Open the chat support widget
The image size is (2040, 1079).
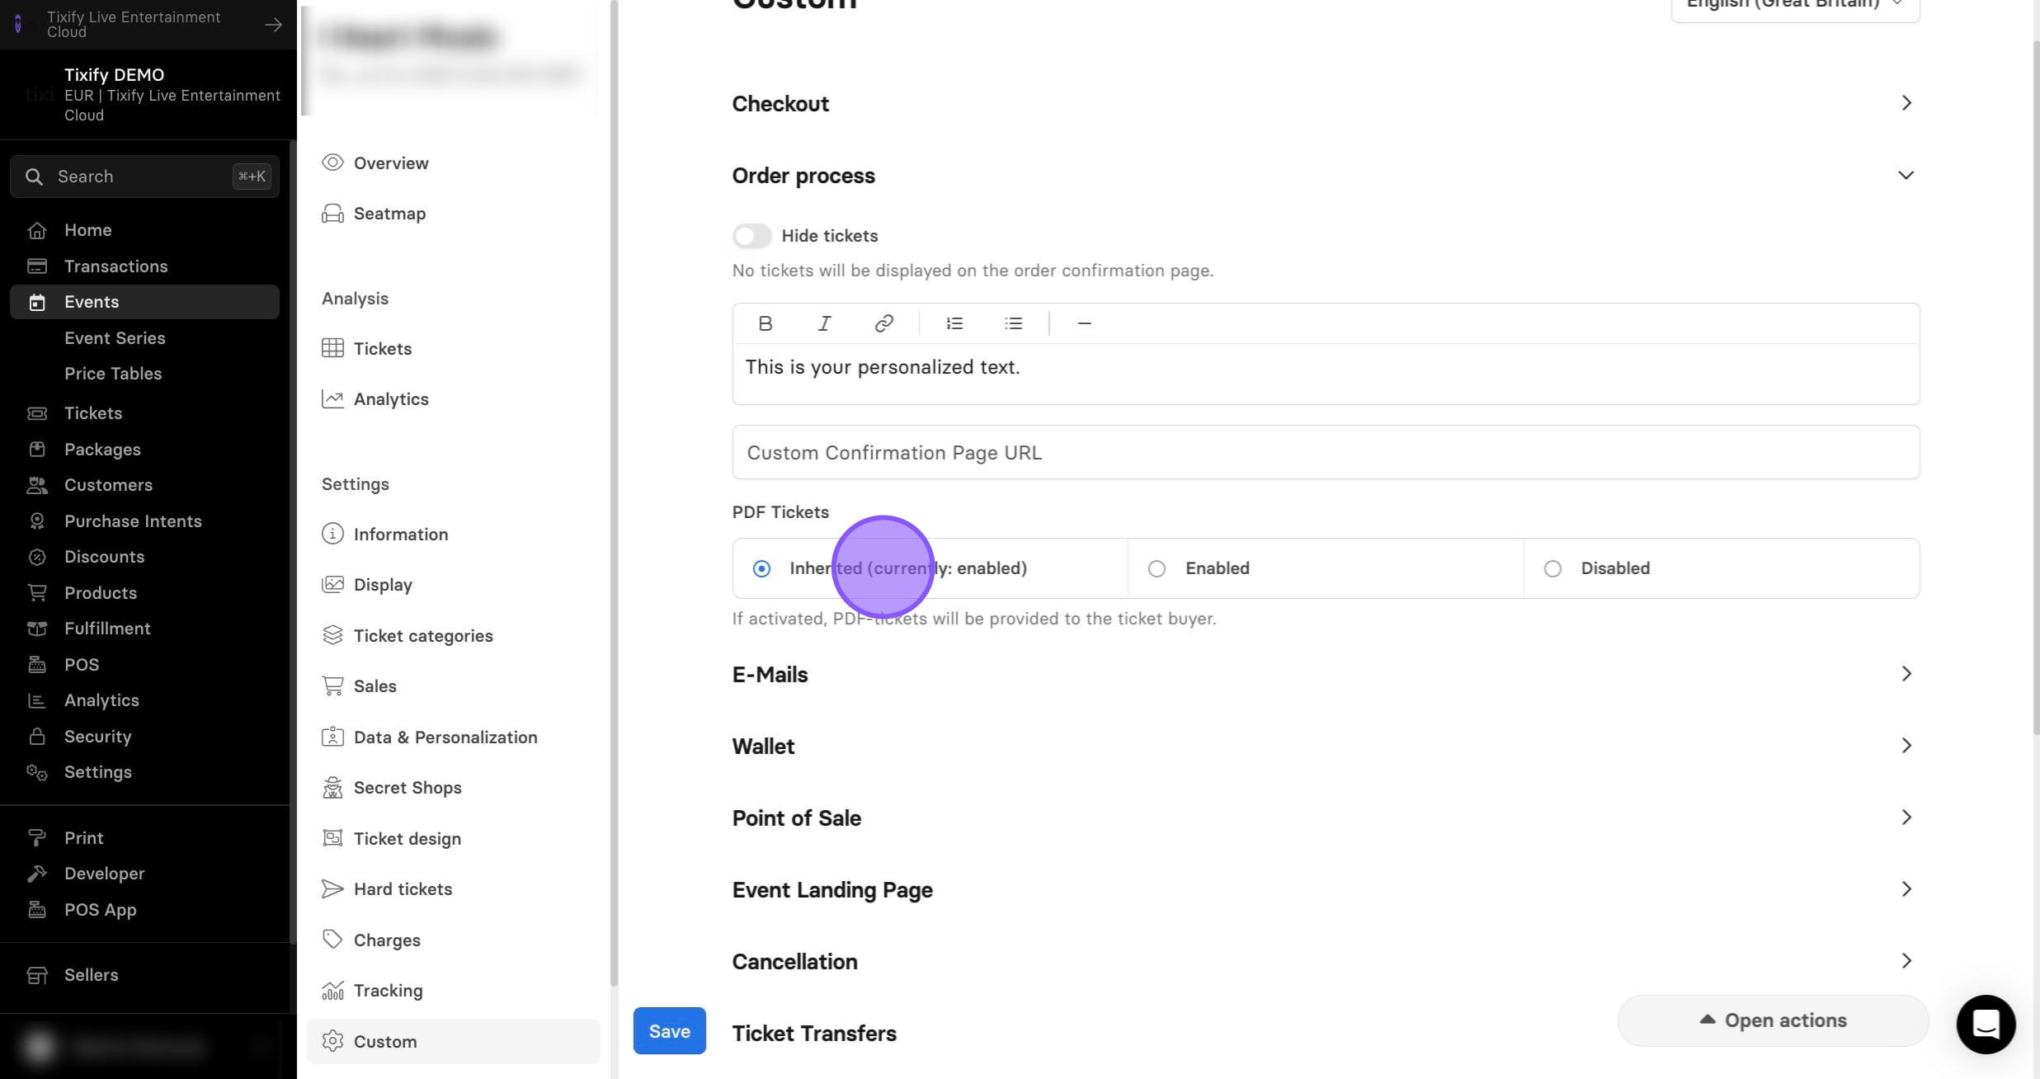point(1986,1024)
